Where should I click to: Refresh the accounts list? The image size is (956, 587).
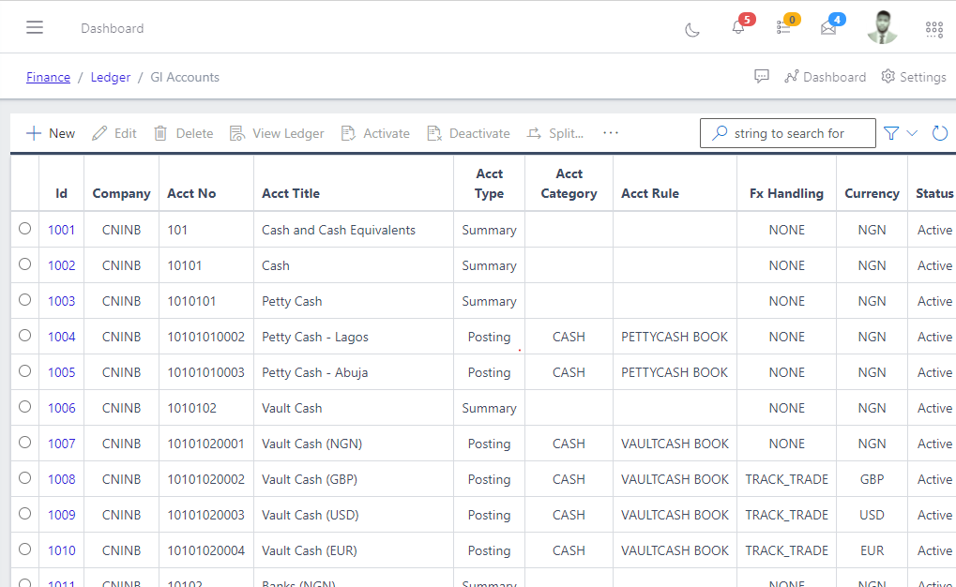click(940, 133)
